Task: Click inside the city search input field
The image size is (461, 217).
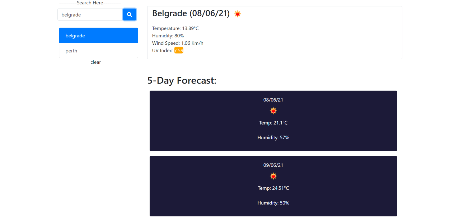Action: pos(89,14)
